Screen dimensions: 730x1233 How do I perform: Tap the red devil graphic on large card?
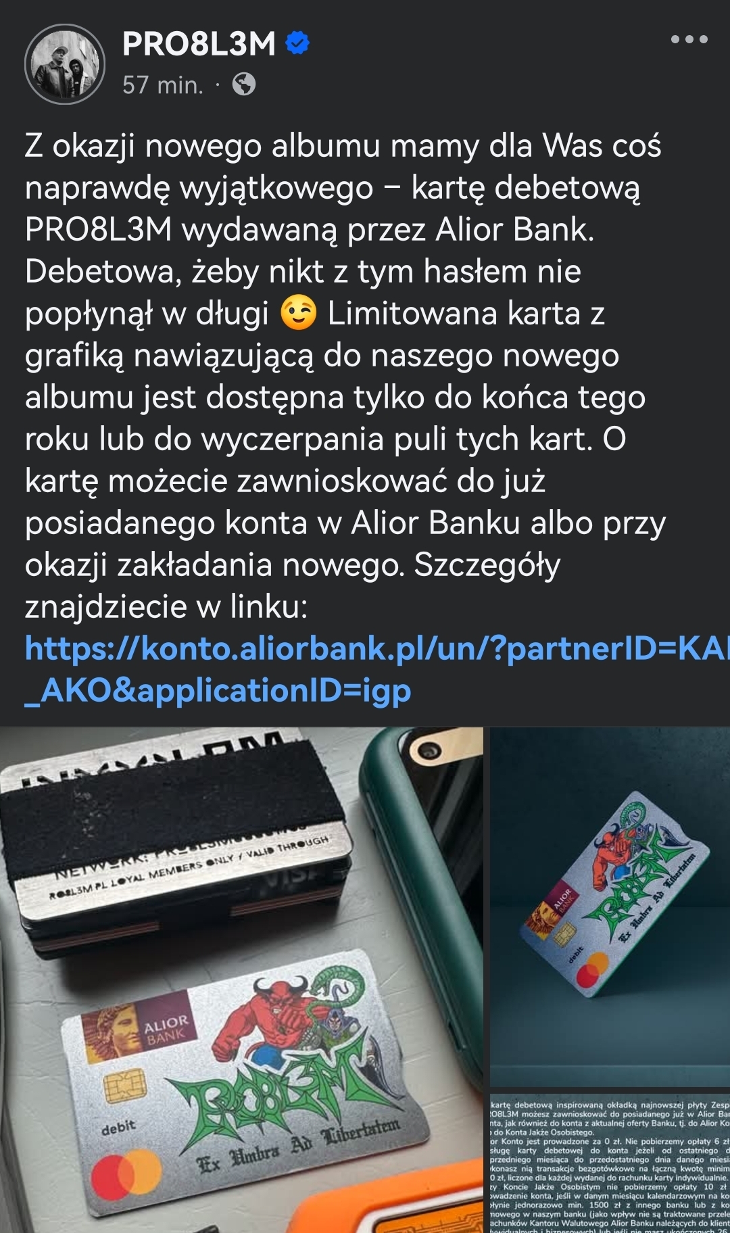coord(267,1018)
